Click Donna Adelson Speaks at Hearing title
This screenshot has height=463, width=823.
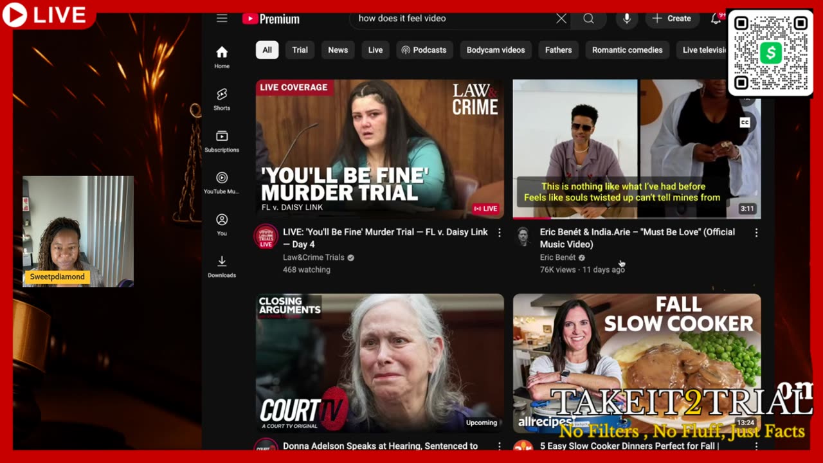pyautogui.click(x=380, y=446)
